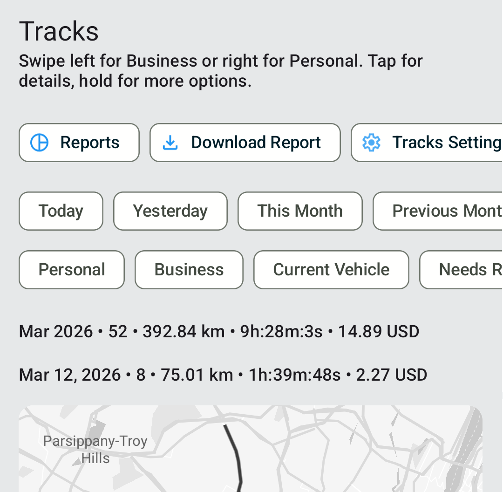Tap the swipe instructions text under Tracks
Image resolution: width=503 pixels, height=492 pixels.
(220, 71)
